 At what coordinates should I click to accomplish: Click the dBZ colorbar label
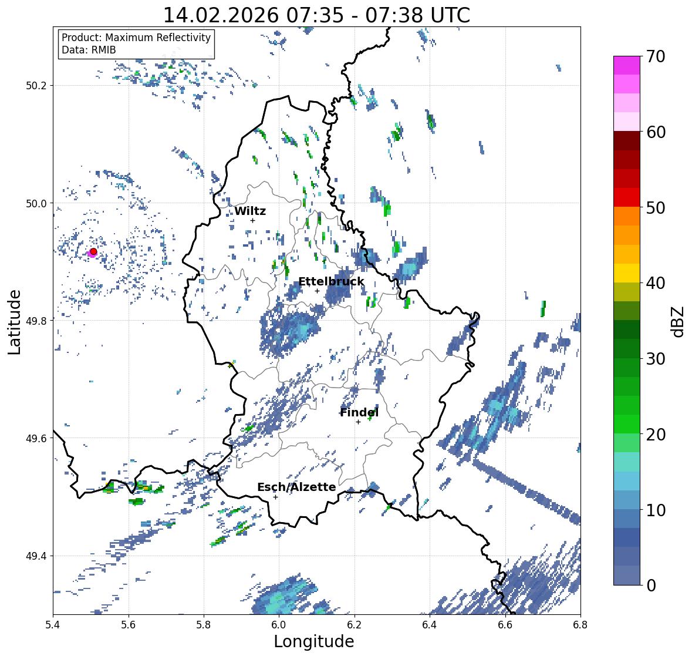click(x=679, y=321)
